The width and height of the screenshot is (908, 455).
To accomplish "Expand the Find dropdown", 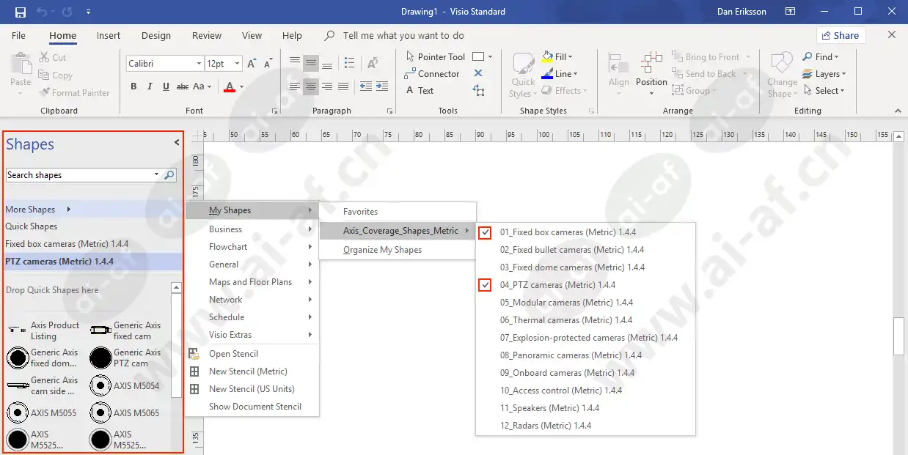I will [x=836, y=56].
